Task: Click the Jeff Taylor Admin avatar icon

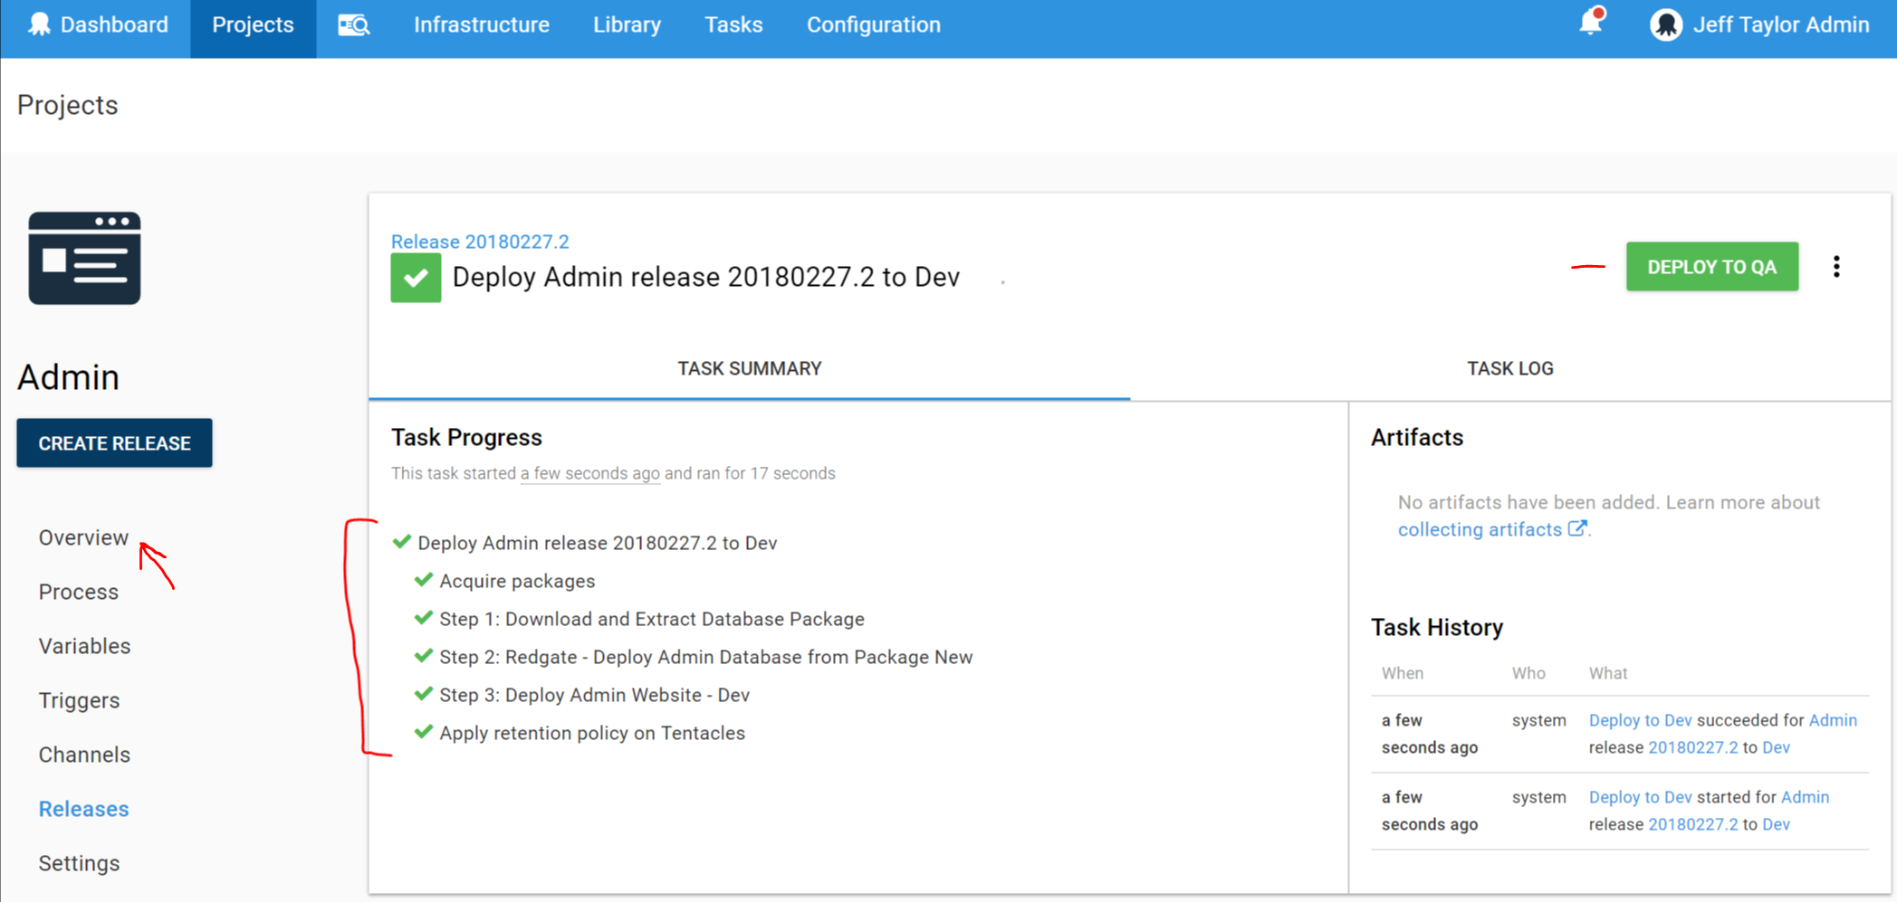Action: click(1665, 24)
